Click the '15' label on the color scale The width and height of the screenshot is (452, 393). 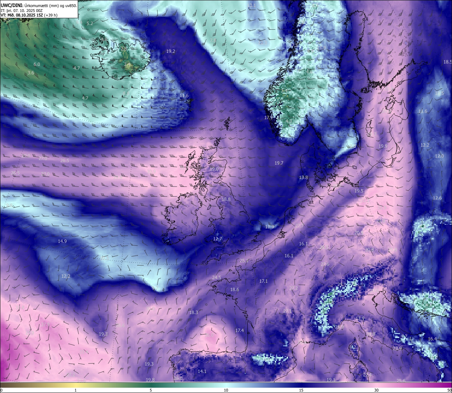pyautogui.click(x=301, y=390)
